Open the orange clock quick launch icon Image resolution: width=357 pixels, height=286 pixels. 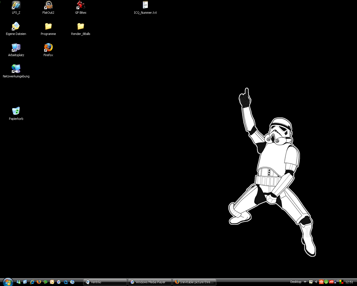(x=52, y=282)
